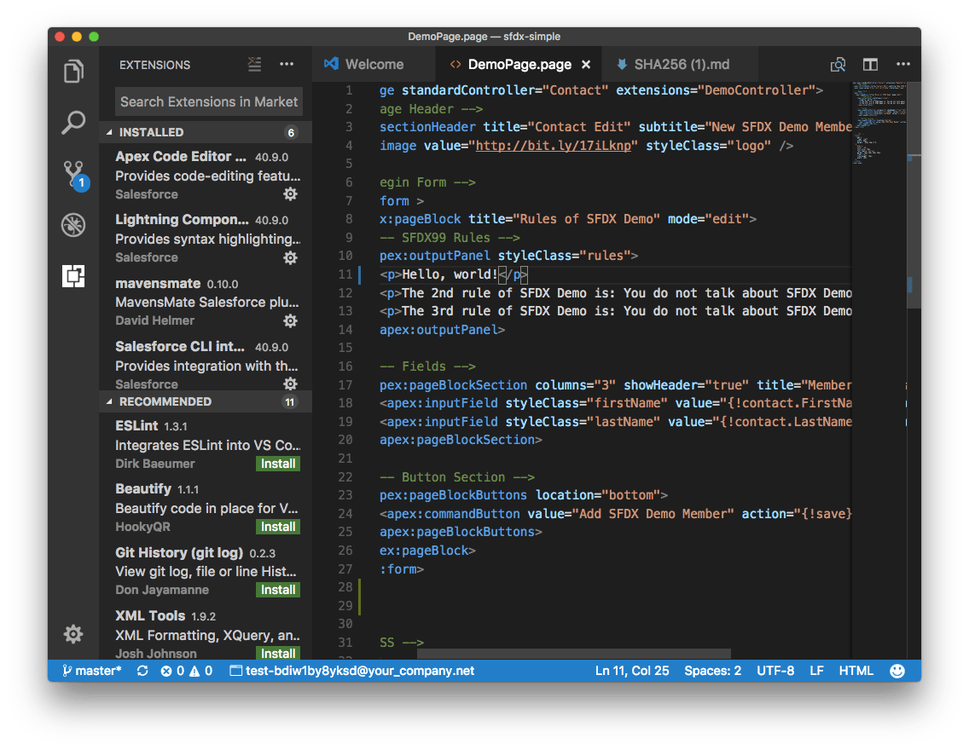
Task: Select the Lightning Components extension entry
Action: click(206, 238)
